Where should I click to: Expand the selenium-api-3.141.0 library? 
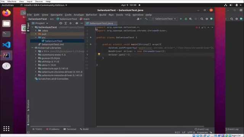point(35,68)
